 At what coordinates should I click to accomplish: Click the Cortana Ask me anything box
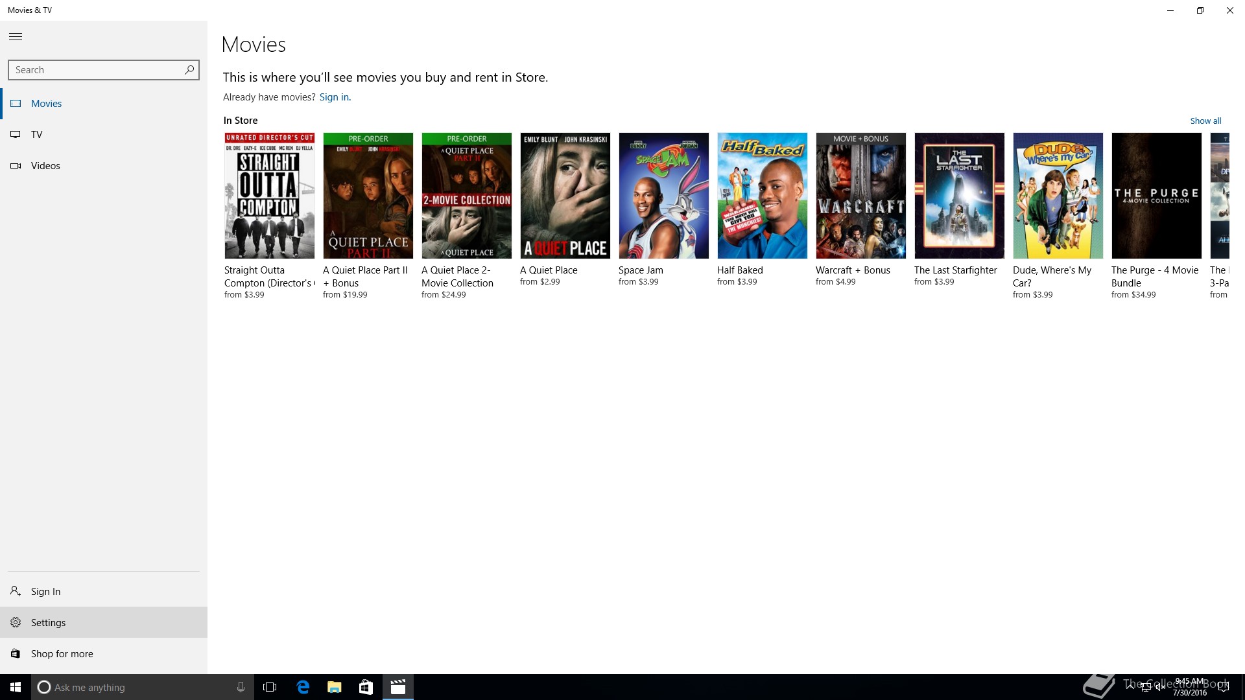(x=143, y=687)
